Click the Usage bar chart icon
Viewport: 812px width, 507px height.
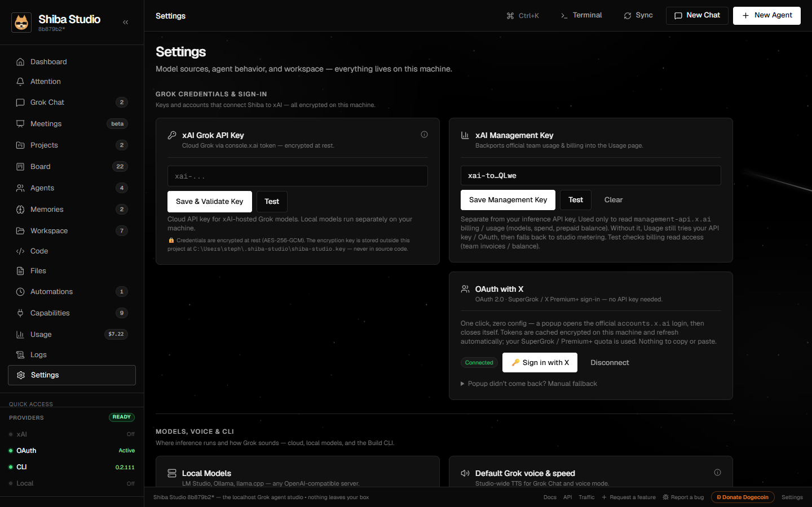[x=20, y=335]
